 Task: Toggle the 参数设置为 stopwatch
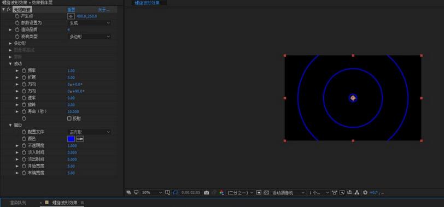[17, 23]
